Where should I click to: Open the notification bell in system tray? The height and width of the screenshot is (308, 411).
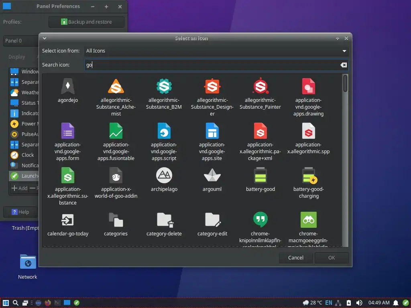pyautogui.click(x=396, y=303)
